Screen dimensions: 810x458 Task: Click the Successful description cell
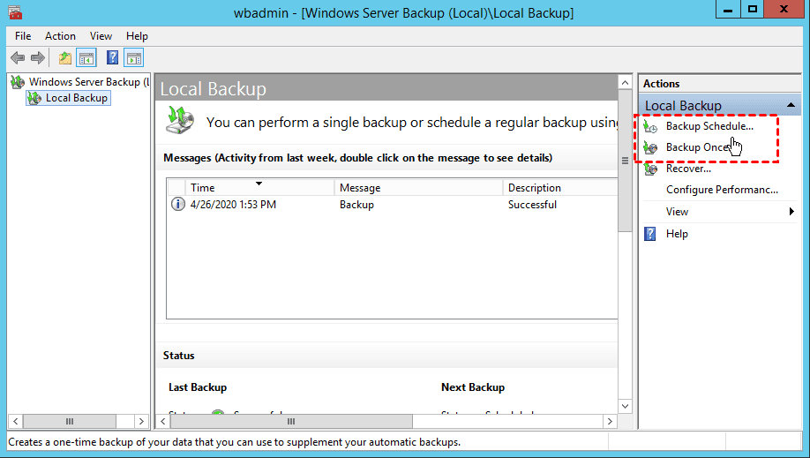coord(532,204)
